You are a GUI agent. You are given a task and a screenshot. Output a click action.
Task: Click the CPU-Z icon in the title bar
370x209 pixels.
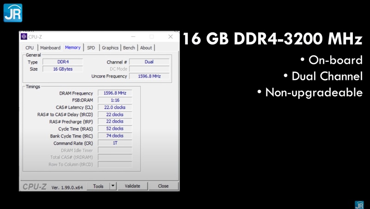tap(24, 37)
